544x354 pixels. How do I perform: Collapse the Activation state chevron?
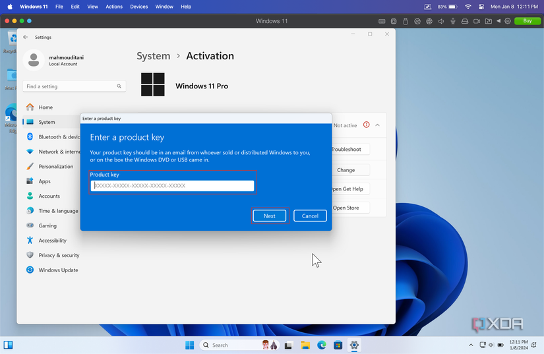click(377, 125)
